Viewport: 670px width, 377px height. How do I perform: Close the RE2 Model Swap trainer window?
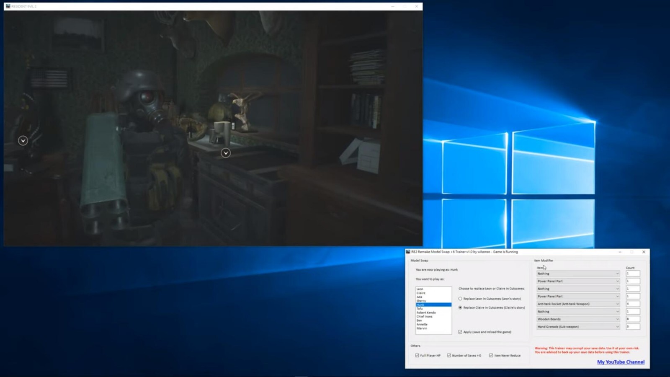click(x=644, y=252)
